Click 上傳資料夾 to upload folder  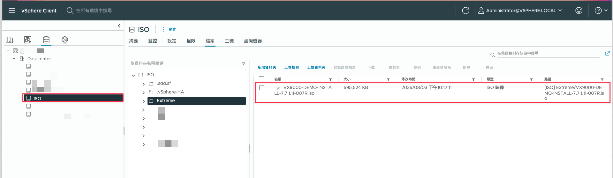tap(316, 67)
